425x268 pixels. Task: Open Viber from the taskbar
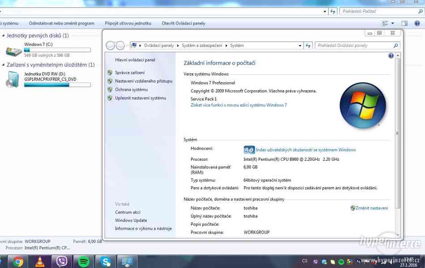(62, 262)
